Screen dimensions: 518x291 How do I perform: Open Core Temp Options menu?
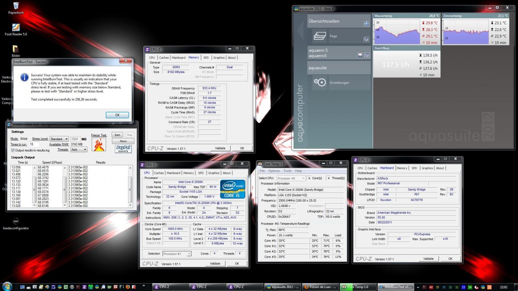click(274, 171)
